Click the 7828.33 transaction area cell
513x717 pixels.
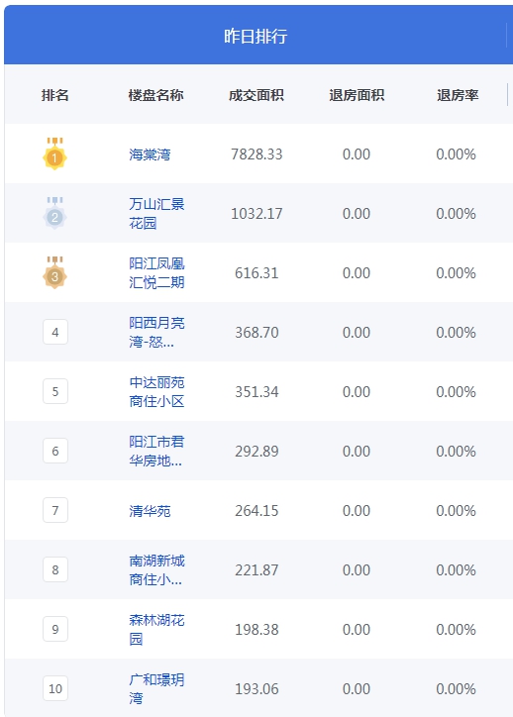256,154
